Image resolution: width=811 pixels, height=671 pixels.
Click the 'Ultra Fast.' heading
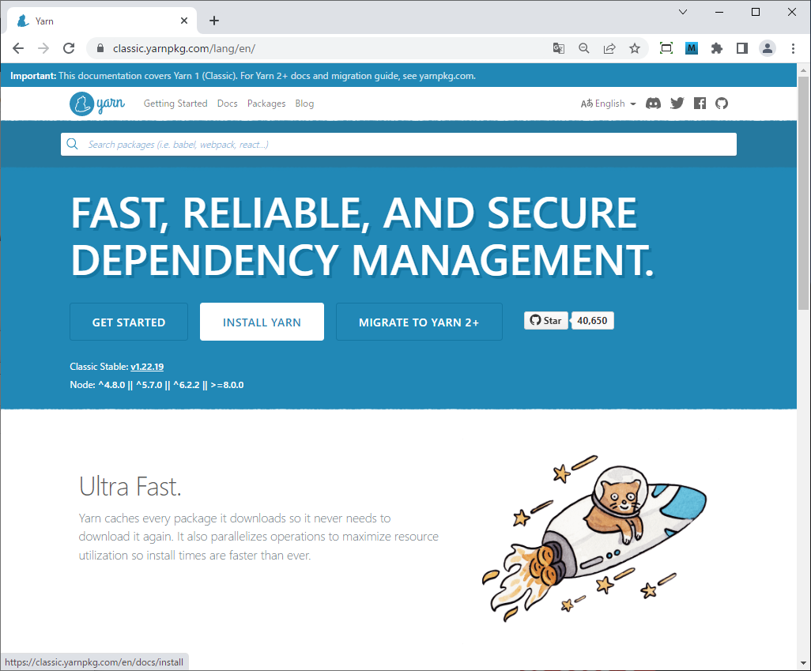tap(130, 486)
